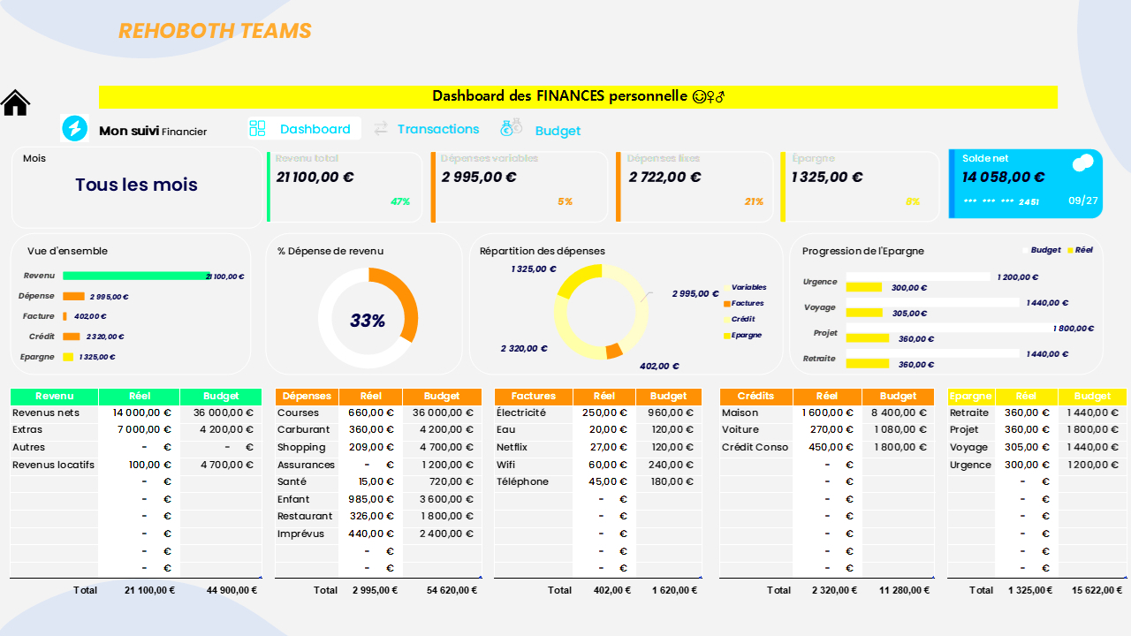This screenshot has width=1131, height=636.
Task: Select the Extras real value 7 000,00 €
Action: tap(142, 430)
